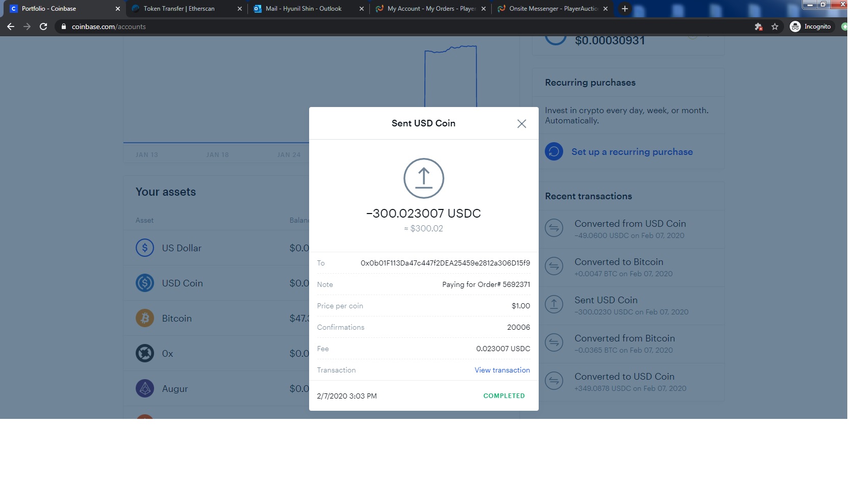
Task: Click the amount -300.023007 USDC
Action: tap(423, 213)
